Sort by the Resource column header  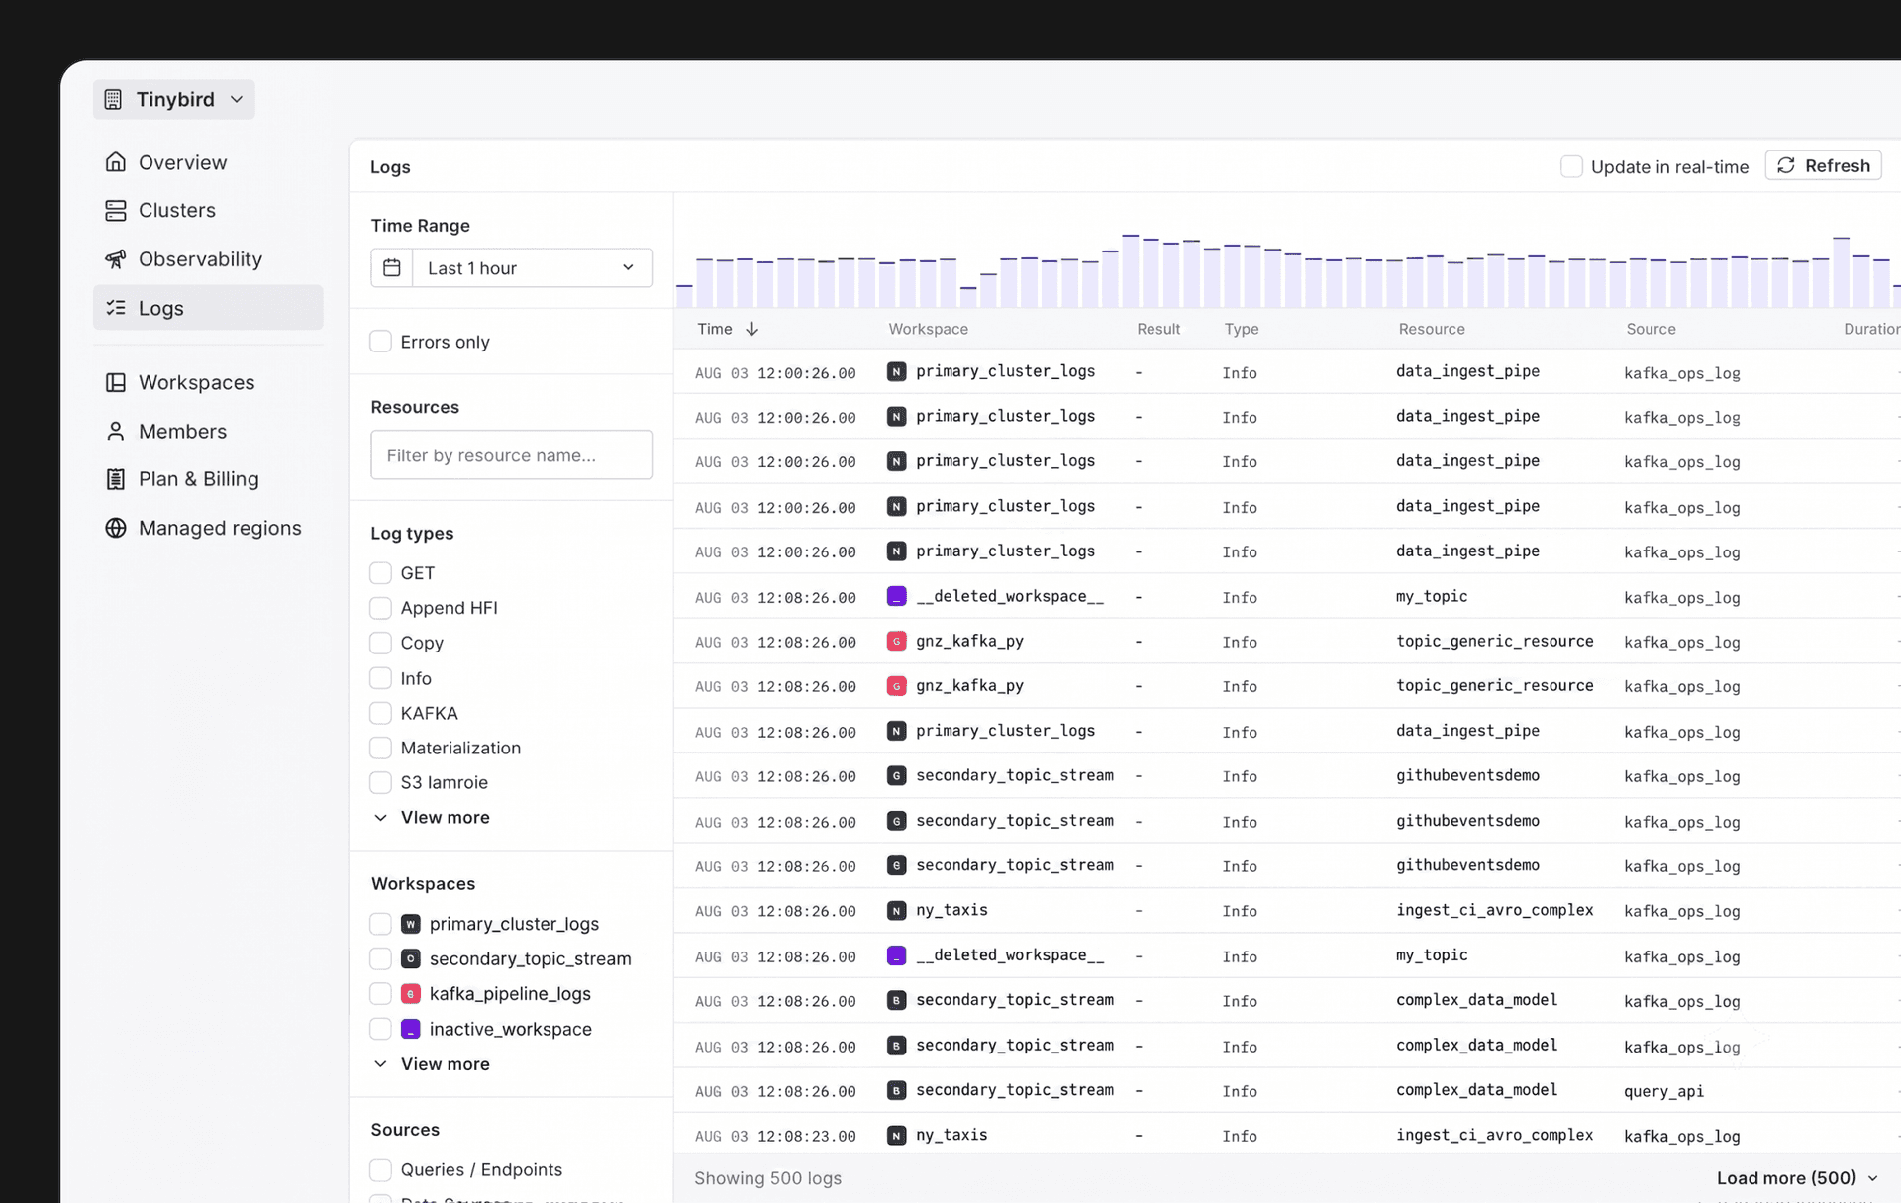coord(1432,329)
